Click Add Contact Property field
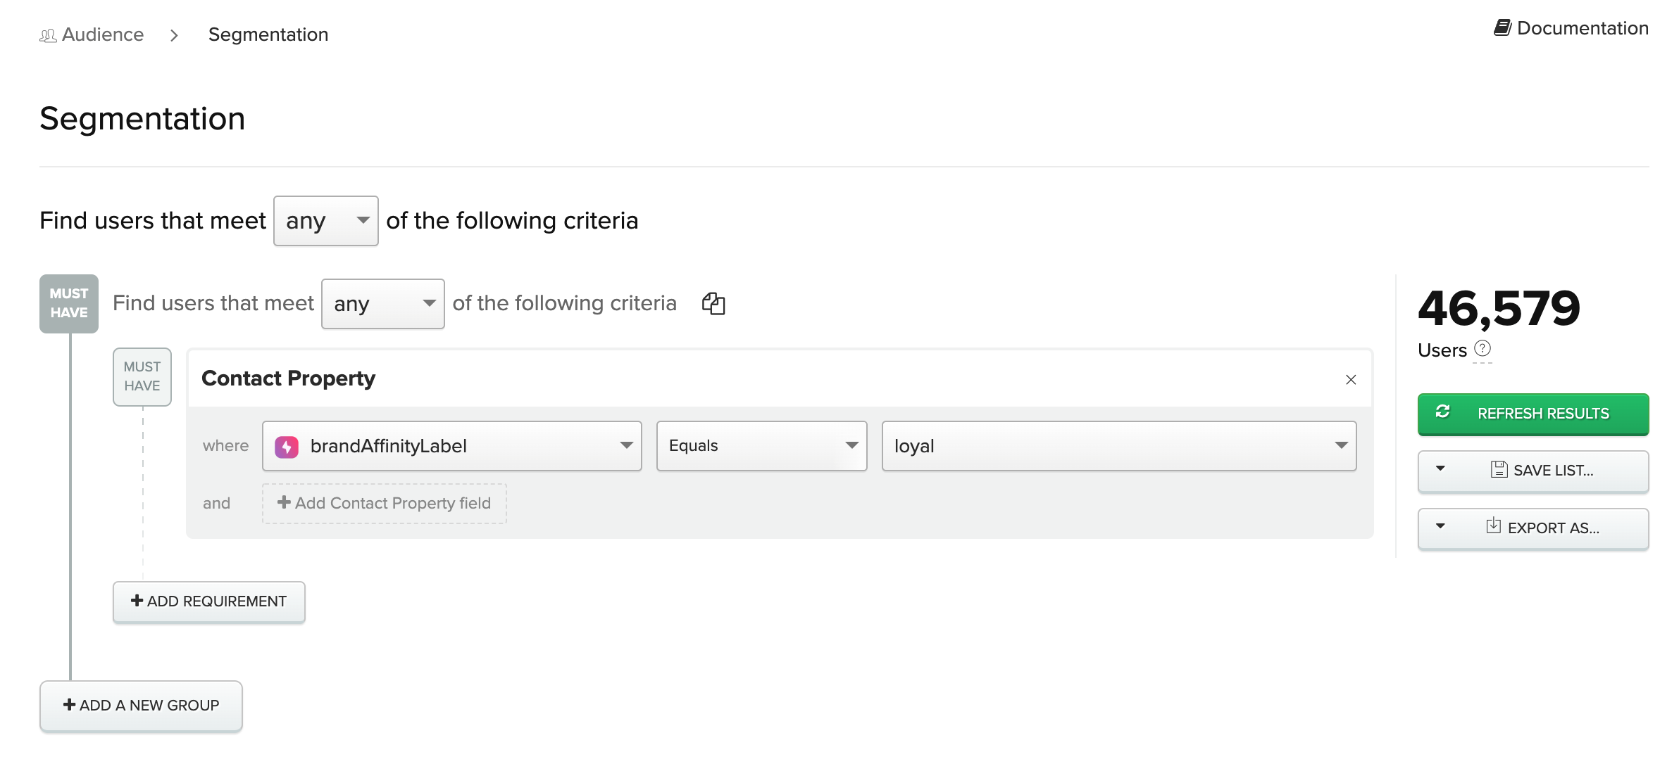1679x771 pixels. (385, 504)
